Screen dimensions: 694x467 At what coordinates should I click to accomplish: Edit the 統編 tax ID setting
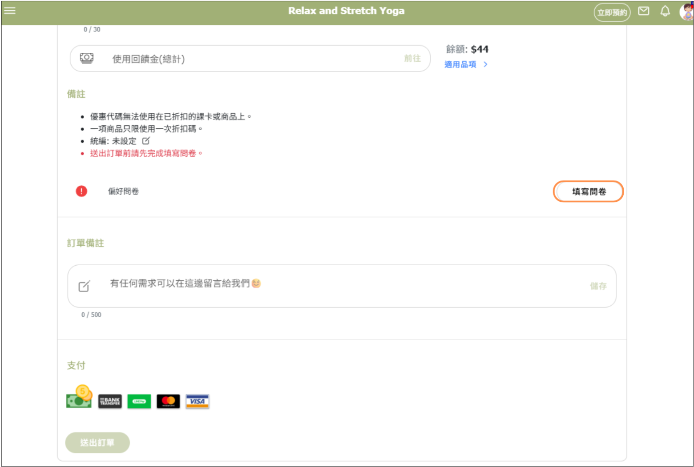click(x=146, y=141)
